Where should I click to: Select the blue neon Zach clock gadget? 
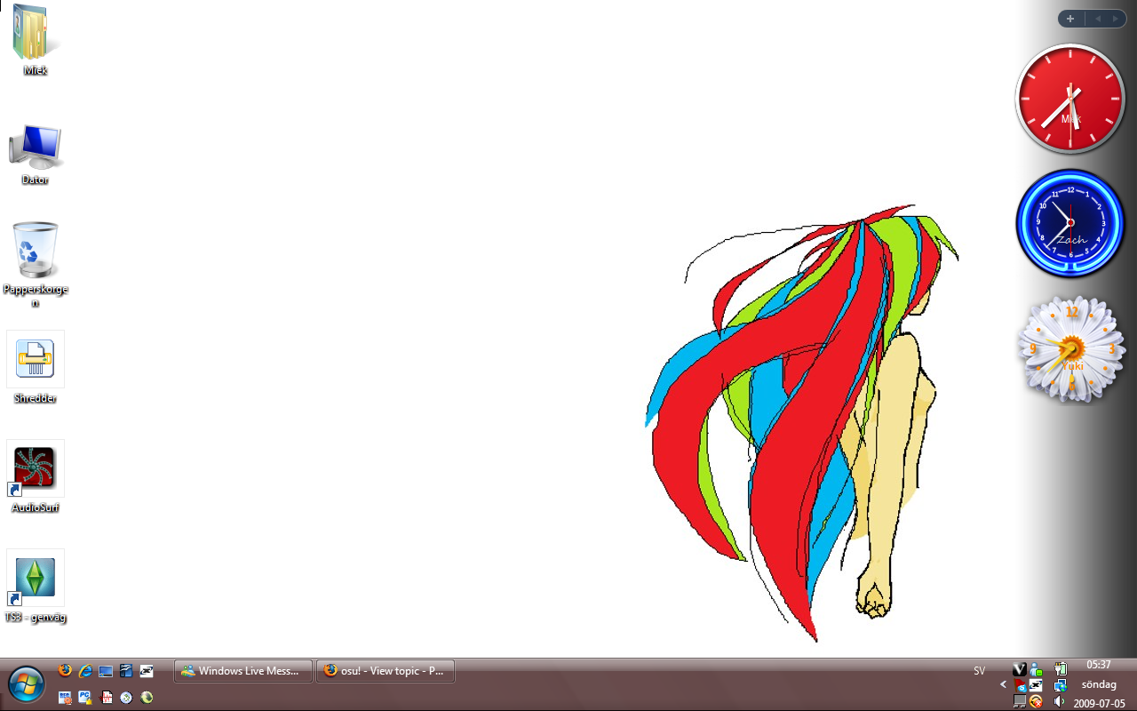tap(1070, 223)
